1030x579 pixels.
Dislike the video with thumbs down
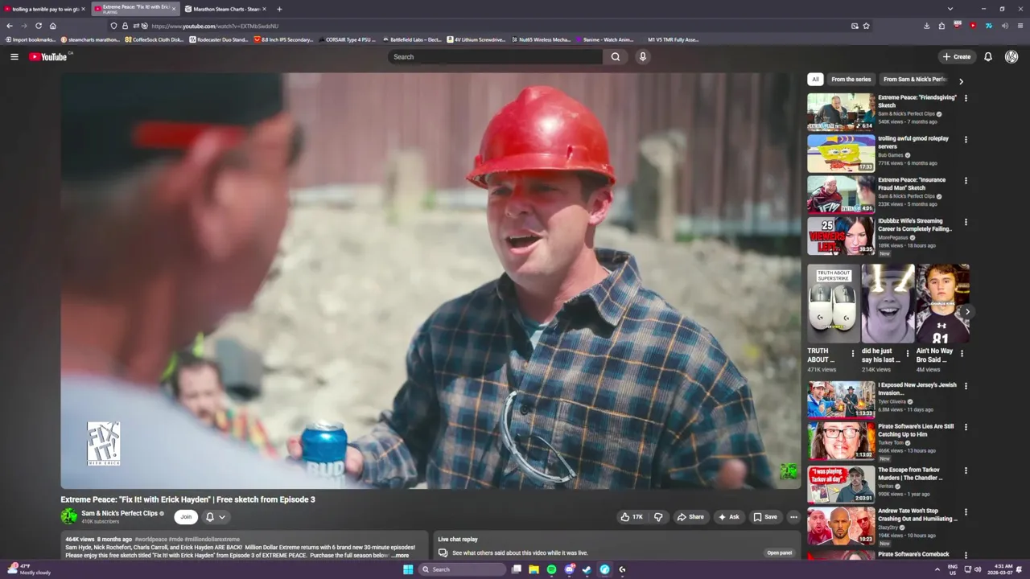[658, 517]
